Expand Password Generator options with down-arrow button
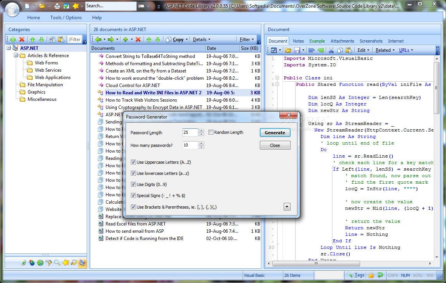The width and height of the screenshot is (446, 283). pyautogui.click(x=287, y=207)
